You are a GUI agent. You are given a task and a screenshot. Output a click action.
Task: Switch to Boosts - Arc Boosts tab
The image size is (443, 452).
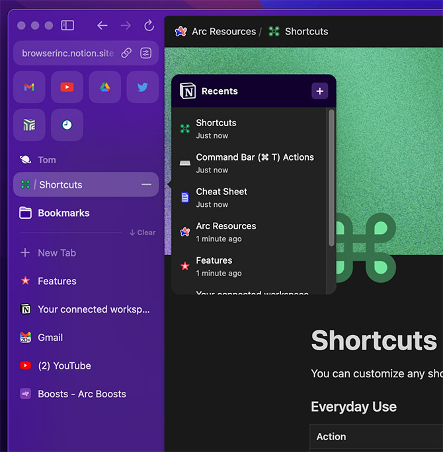pyautogui.click(x=86, y=394)
